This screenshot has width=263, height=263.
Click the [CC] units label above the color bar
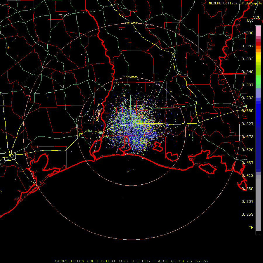[249, 20]
